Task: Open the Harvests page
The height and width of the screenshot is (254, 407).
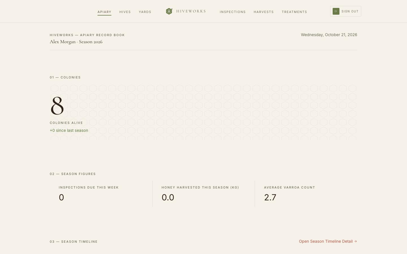Action: coord(264,12)
